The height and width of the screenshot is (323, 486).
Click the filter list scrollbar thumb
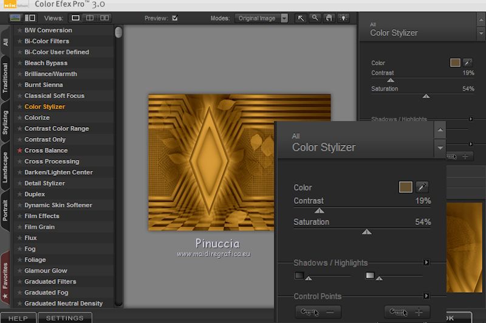pos(118,32)
